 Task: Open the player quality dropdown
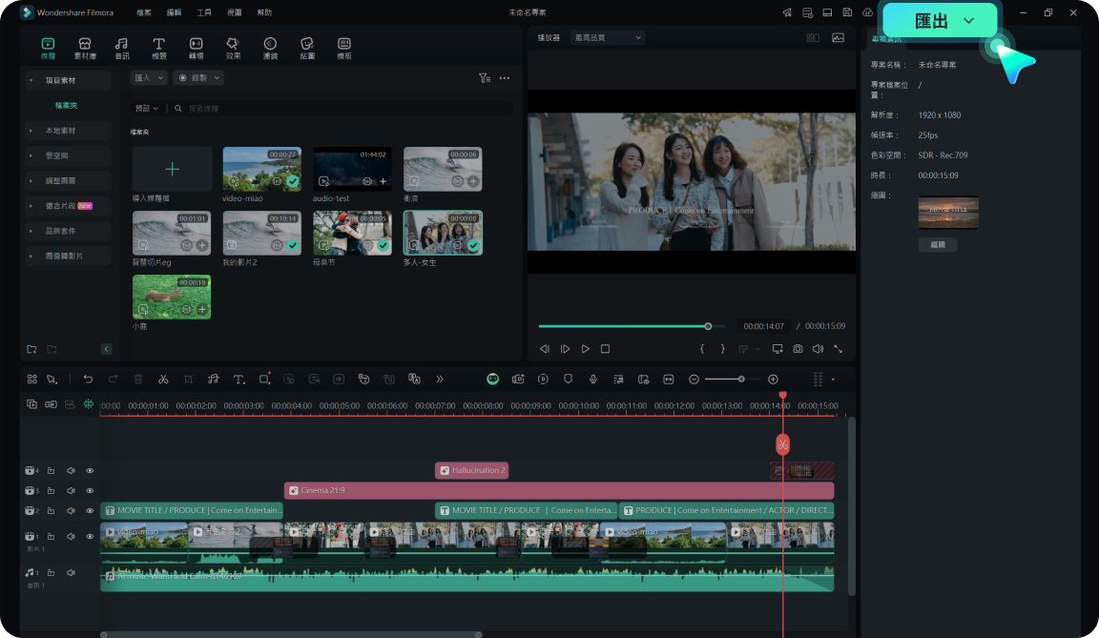coord(607,38)
